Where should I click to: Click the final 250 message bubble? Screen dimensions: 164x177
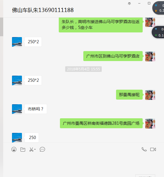pos(32,138)
